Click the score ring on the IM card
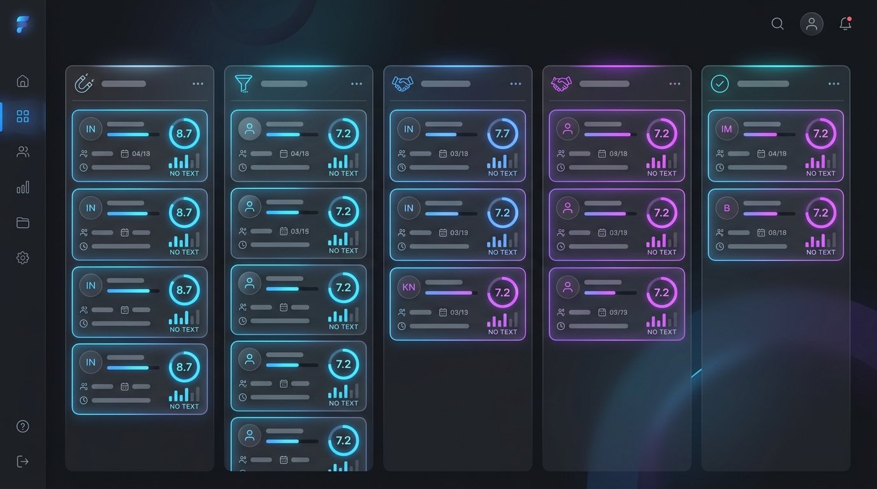Image resolution: width=877 pixels, height=489 pixels. click(820, 134)
